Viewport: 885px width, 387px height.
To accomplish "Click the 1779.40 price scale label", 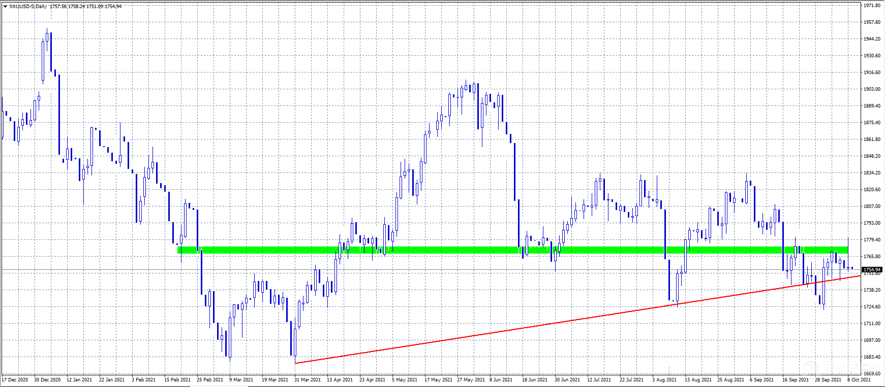I will coord(872,240).
